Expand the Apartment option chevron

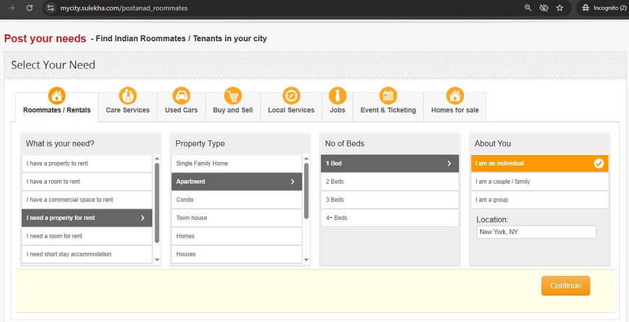[292, 182]
